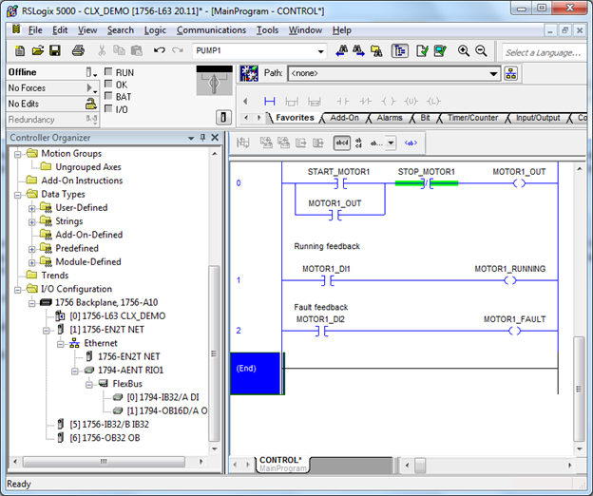Click the I/O status indicator box
The width and height of the screenshot is (593, 496).
(x=108, y=108)
